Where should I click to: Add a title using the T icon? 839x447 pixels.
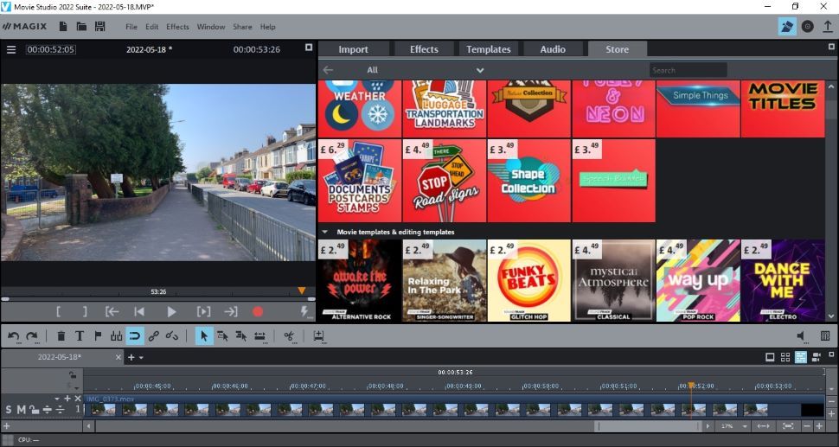coord(80,336)
